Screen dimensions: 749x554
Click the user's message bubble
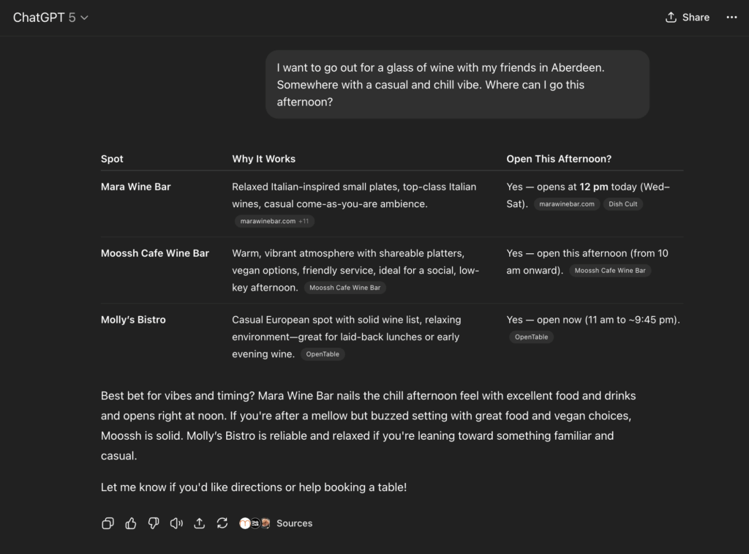457,84
